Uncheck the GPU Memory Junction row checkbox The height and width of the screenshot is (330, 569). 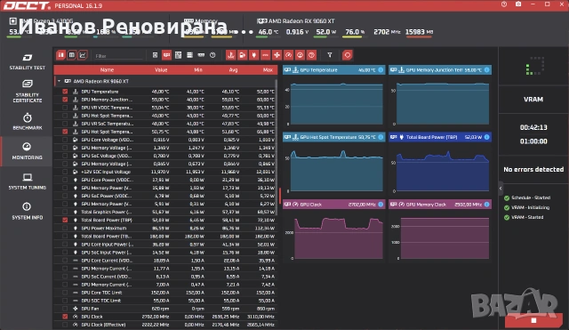click(x=65, y=100)
